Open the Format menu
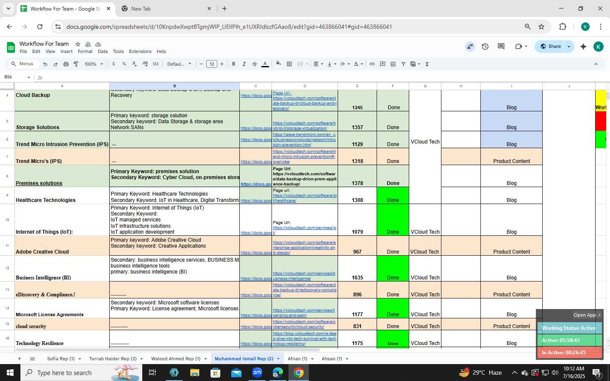This screenshot has height=381, width=610. click(x=85, y=51)
